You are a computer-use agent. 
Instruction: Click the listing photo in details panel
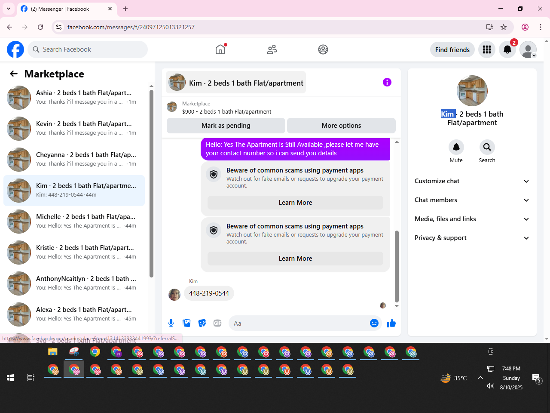point(472,91)
